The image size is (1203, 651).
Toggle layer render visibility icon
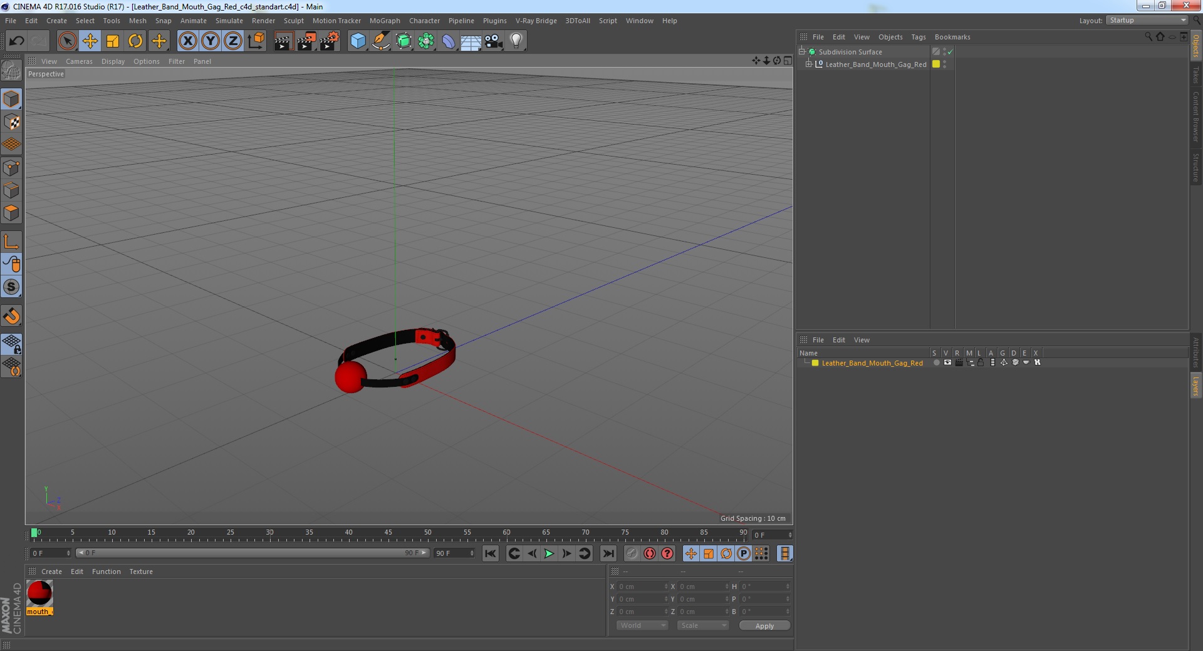pyautogui.click(x=959, y=363)
